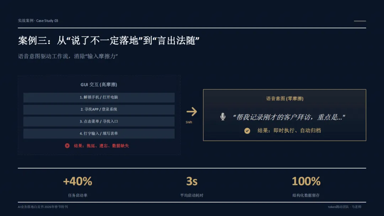Click the slide title 案例三
This screenshot has height=216, width=384.
pos(108,40)
